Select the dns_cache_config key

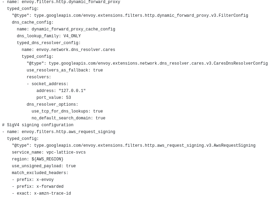[32, 23]
